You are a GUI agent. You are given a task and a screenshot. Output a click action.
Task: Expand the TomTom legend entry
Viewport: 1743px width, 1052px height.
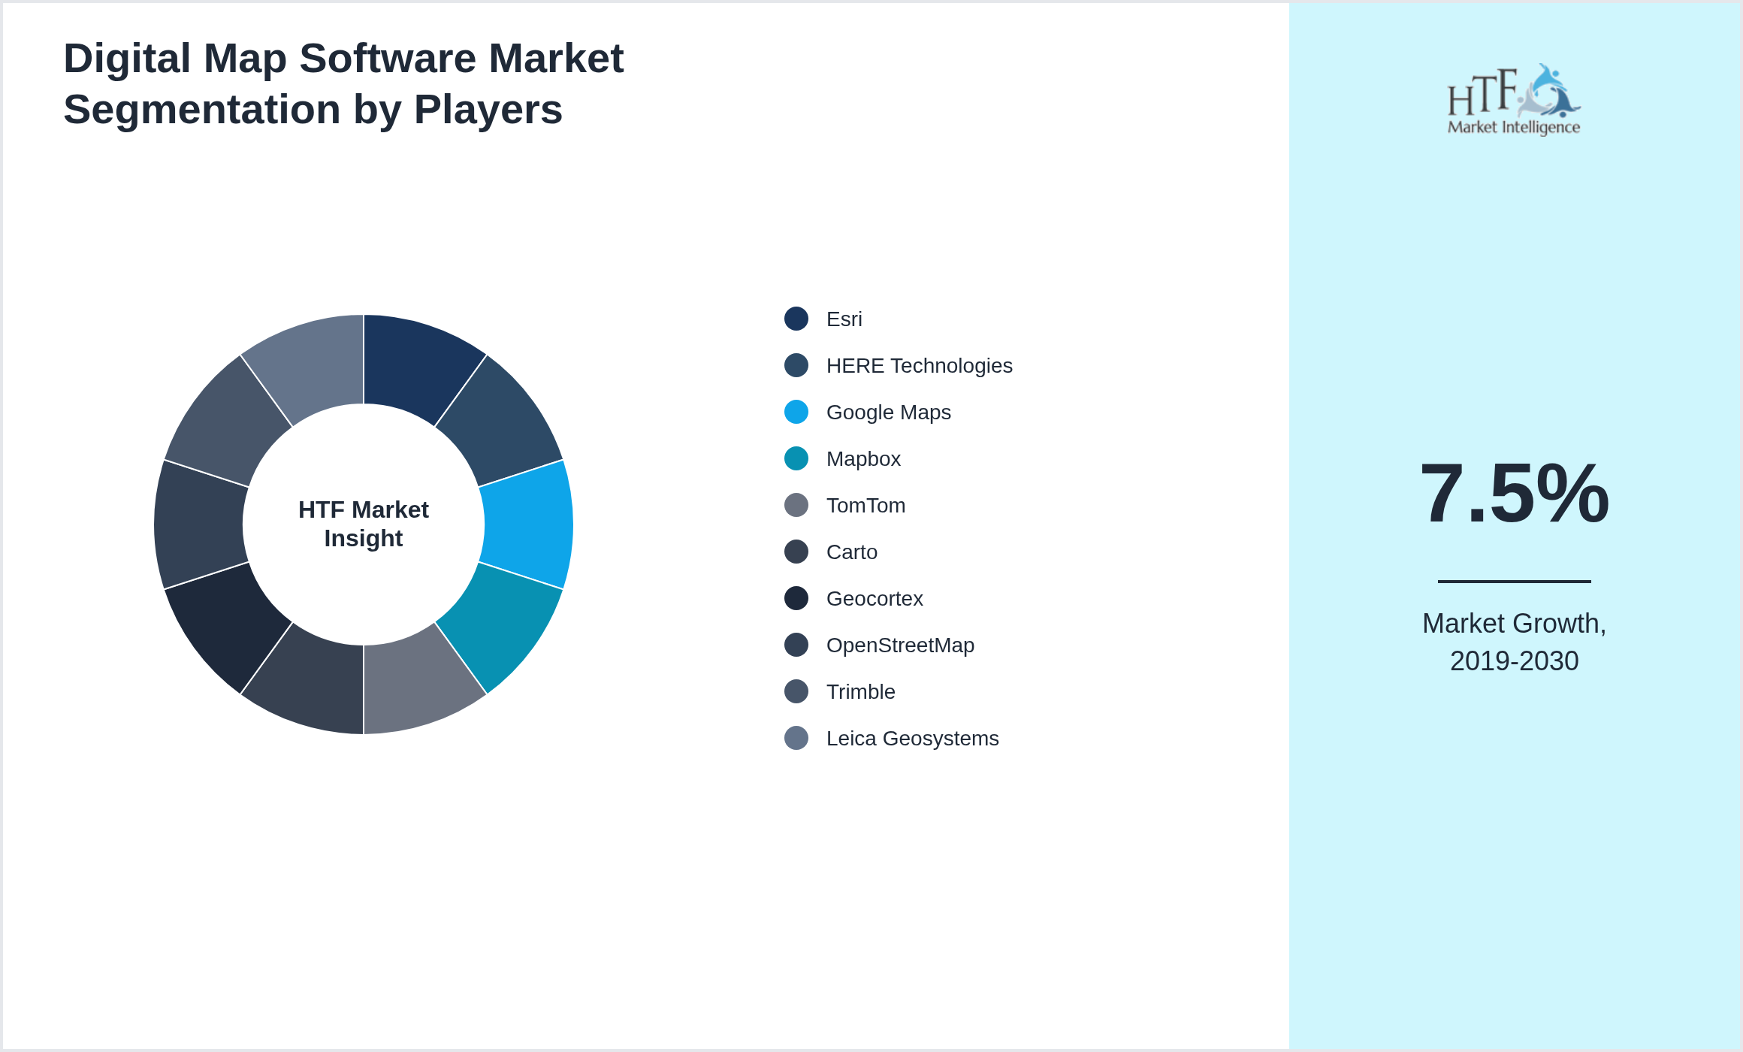tap(865, 506)
